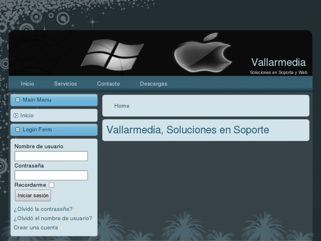Viewport: 321px width, 241px height.
Task: Click the Iniciar sesión button
Action: [33, 195]
